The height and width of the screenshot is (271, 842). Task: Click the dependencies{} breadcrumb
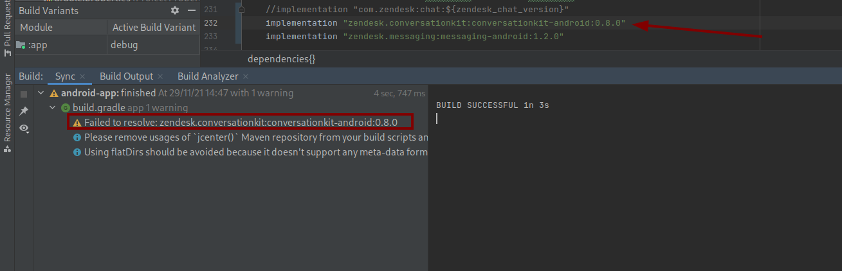tap(281, 58)
